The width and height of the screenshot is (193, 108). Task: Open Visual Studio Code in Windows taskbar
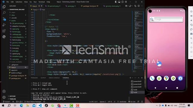pyautogui.click(x=40, y=105)
